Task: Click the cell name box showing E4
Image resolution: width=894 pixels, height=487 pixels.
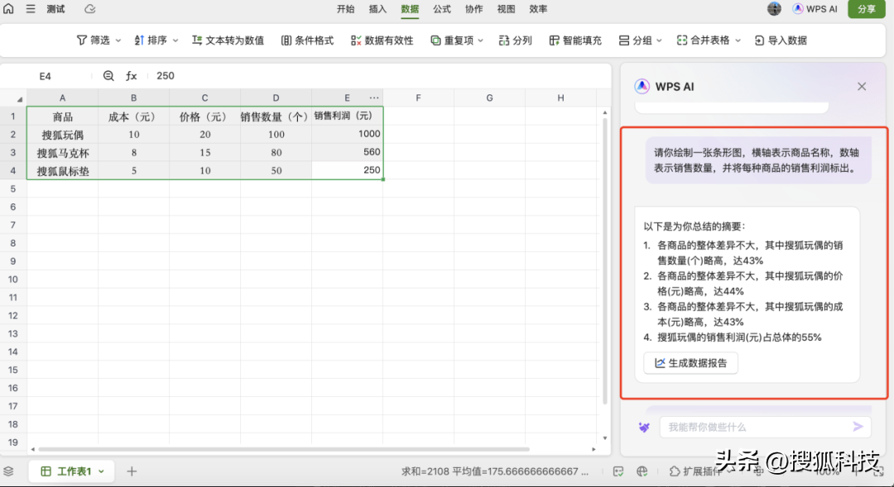Action: pos(46,76)
